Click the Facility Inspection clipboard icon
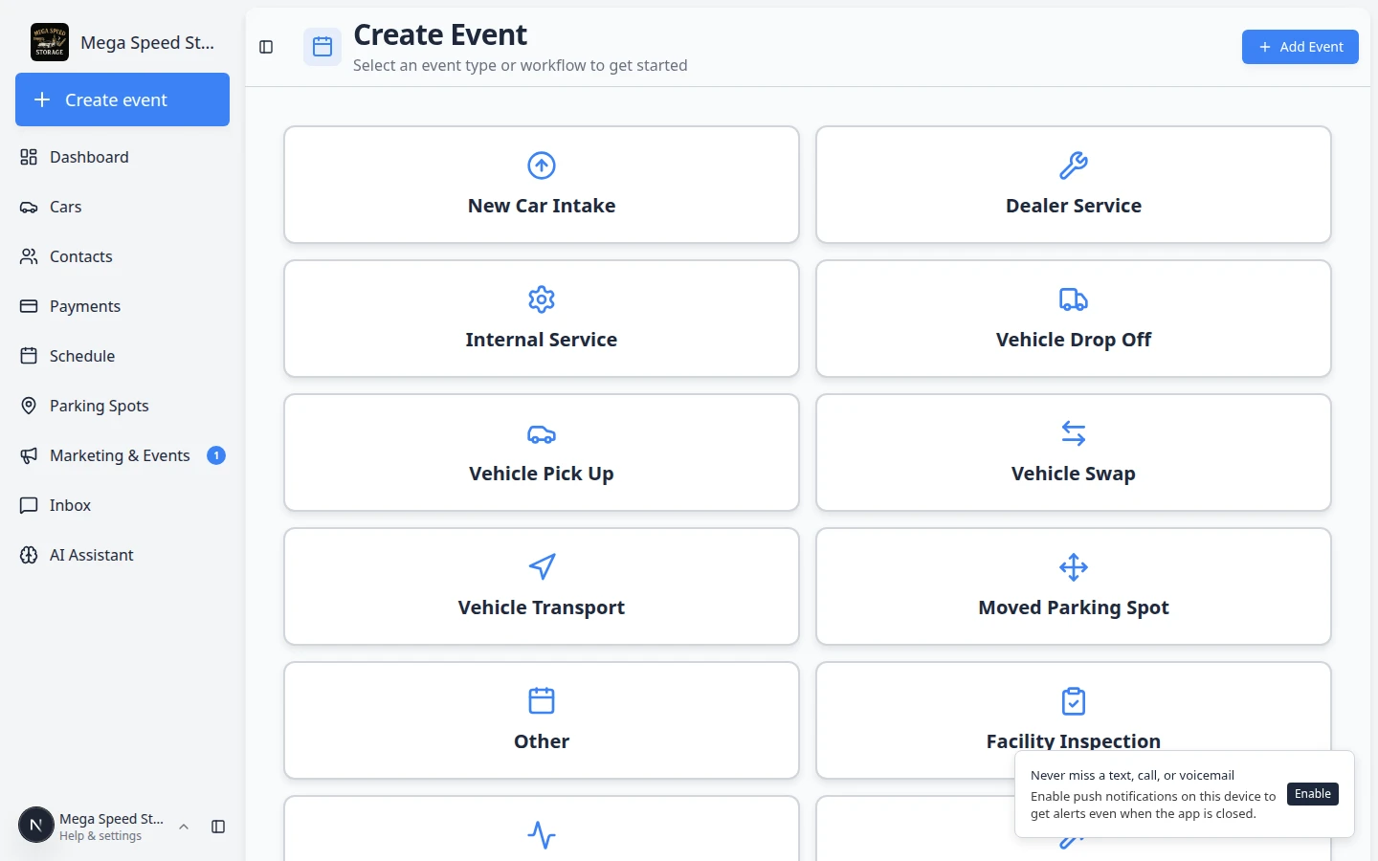 click(1074, 701)
